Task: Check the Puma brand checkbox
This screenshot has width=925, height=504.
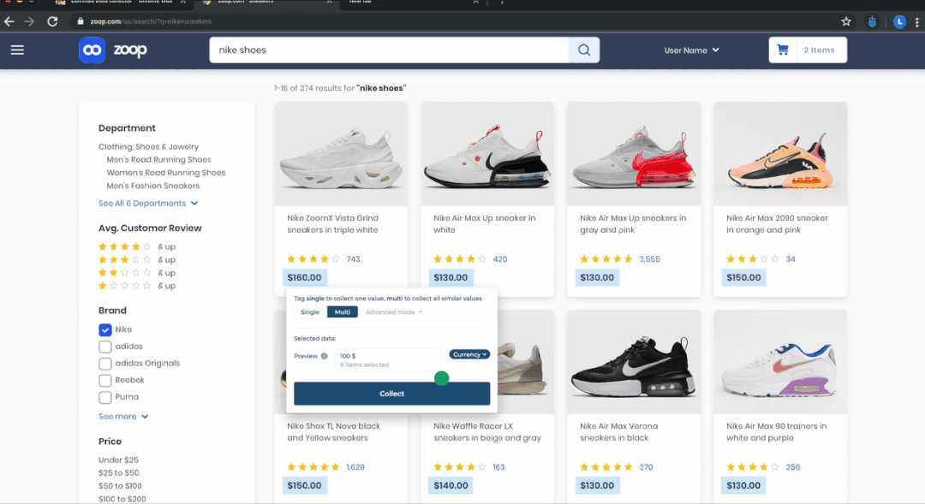Action: [x=105, y=397]
